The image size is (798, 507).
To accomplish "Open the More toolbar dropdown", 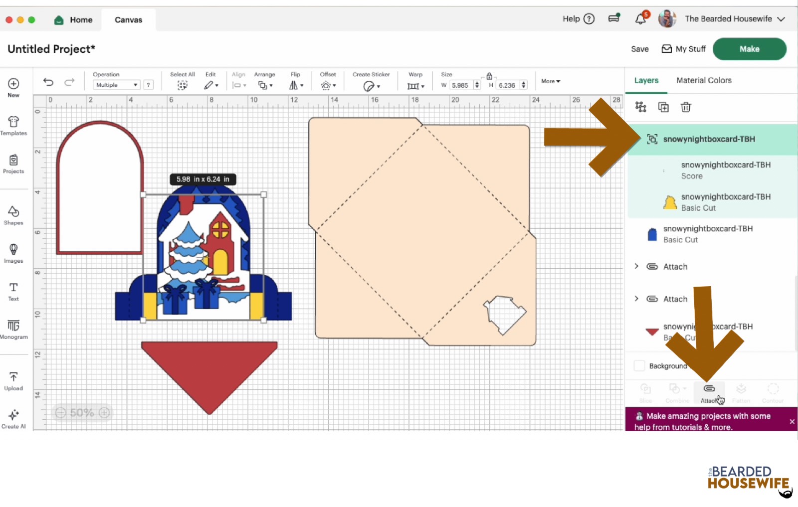I will (x=551, y=81).
